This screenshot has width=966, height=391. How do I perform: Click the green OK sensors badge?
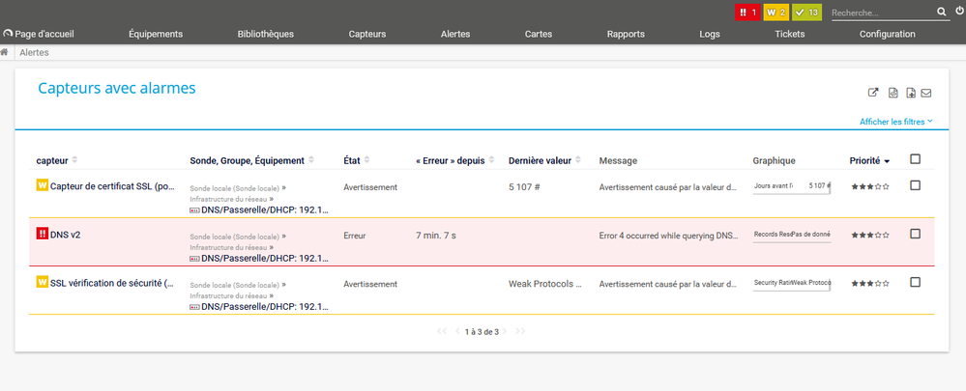click(806, 13)
